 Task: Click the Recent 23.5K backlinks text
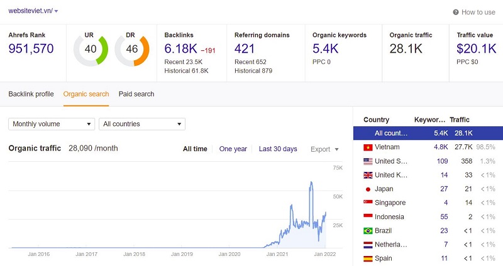(x=184, y=61)
